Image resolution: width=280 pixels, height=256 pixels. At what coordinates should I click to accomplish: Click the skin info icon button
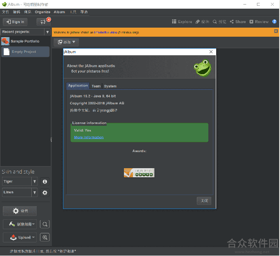tap(44, 182)
